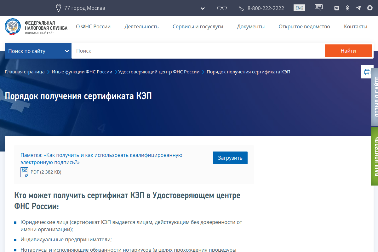
Task: Click the orange 'Найти' button
Action: point(348,51)
